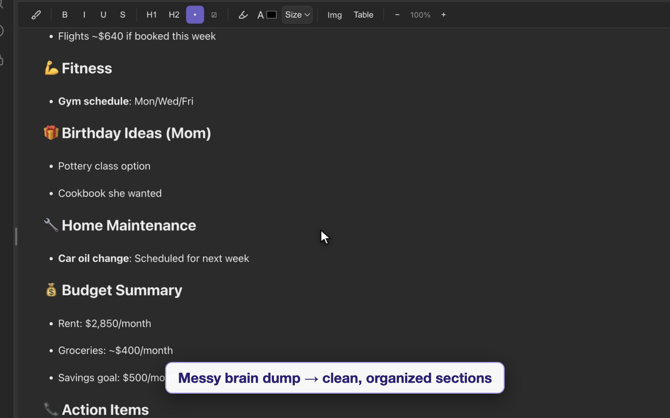Apply italic formatting

click(x=84, y=15)
